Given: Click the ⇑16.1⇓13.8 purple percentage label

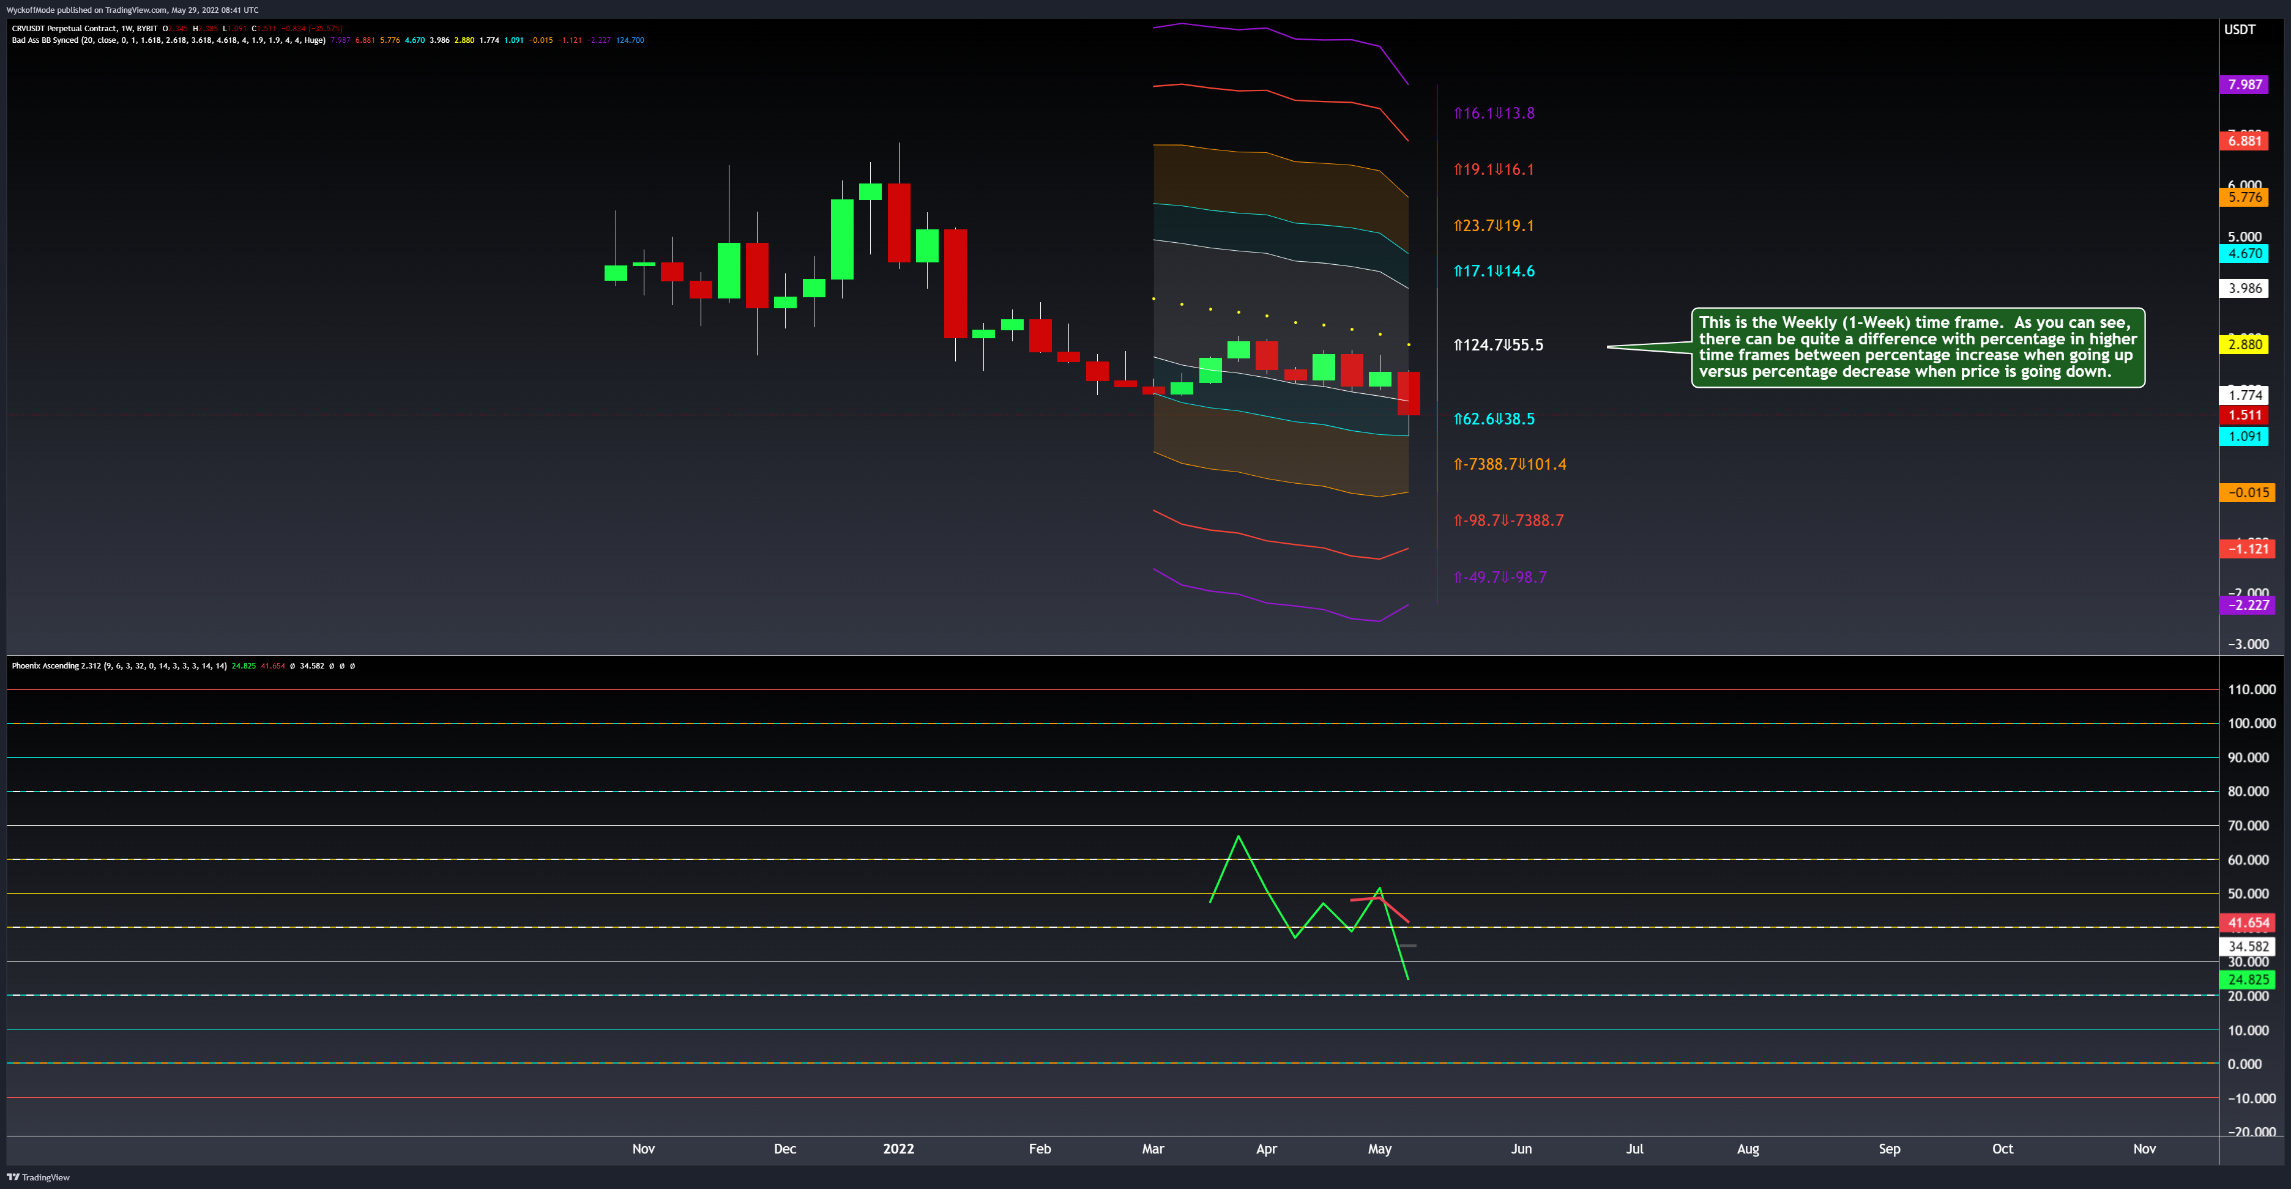Looking at the screenshot, I should (x=1494, y=113).
